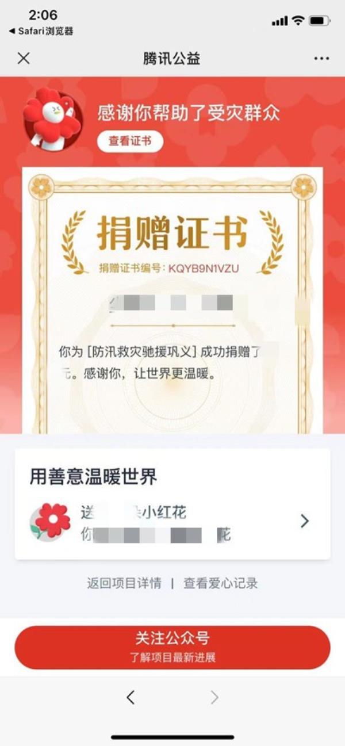Tap the 关注公众号 red button
Viewport: 345px width, 746px height.
point(172,647)
